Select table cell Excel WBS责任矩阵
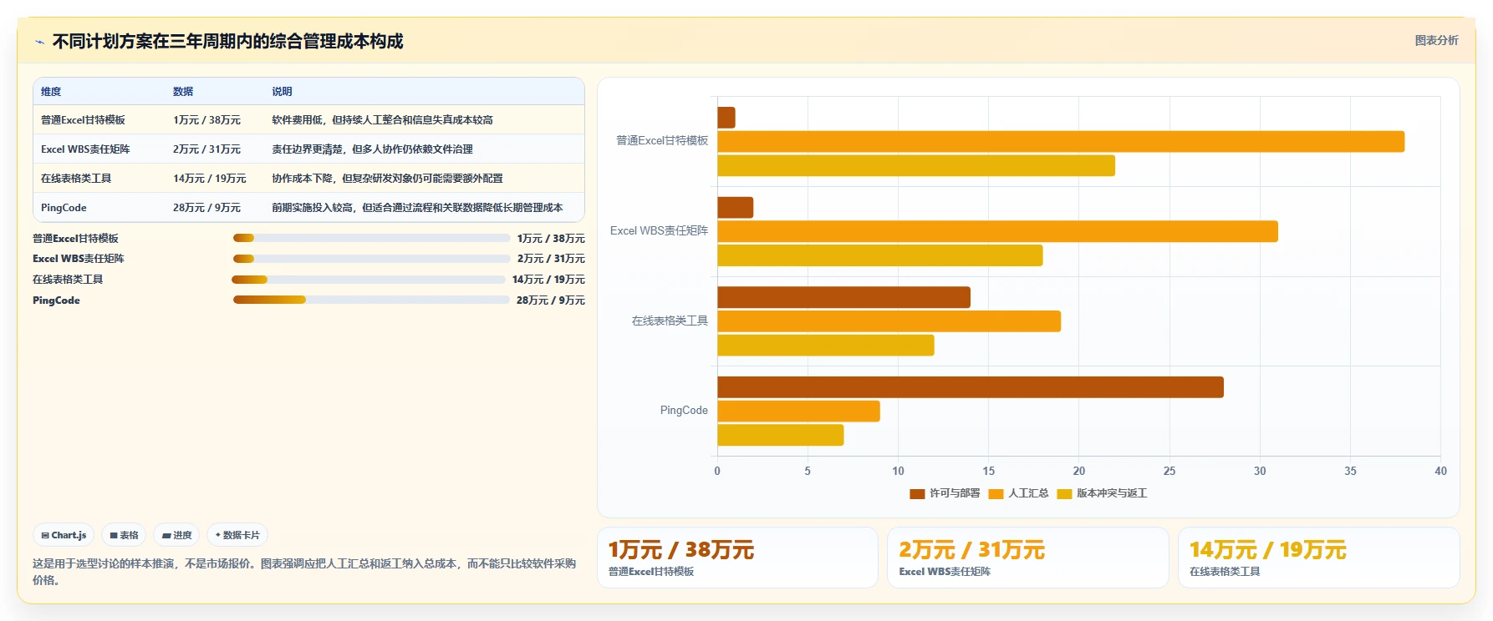 click(85, 149)
